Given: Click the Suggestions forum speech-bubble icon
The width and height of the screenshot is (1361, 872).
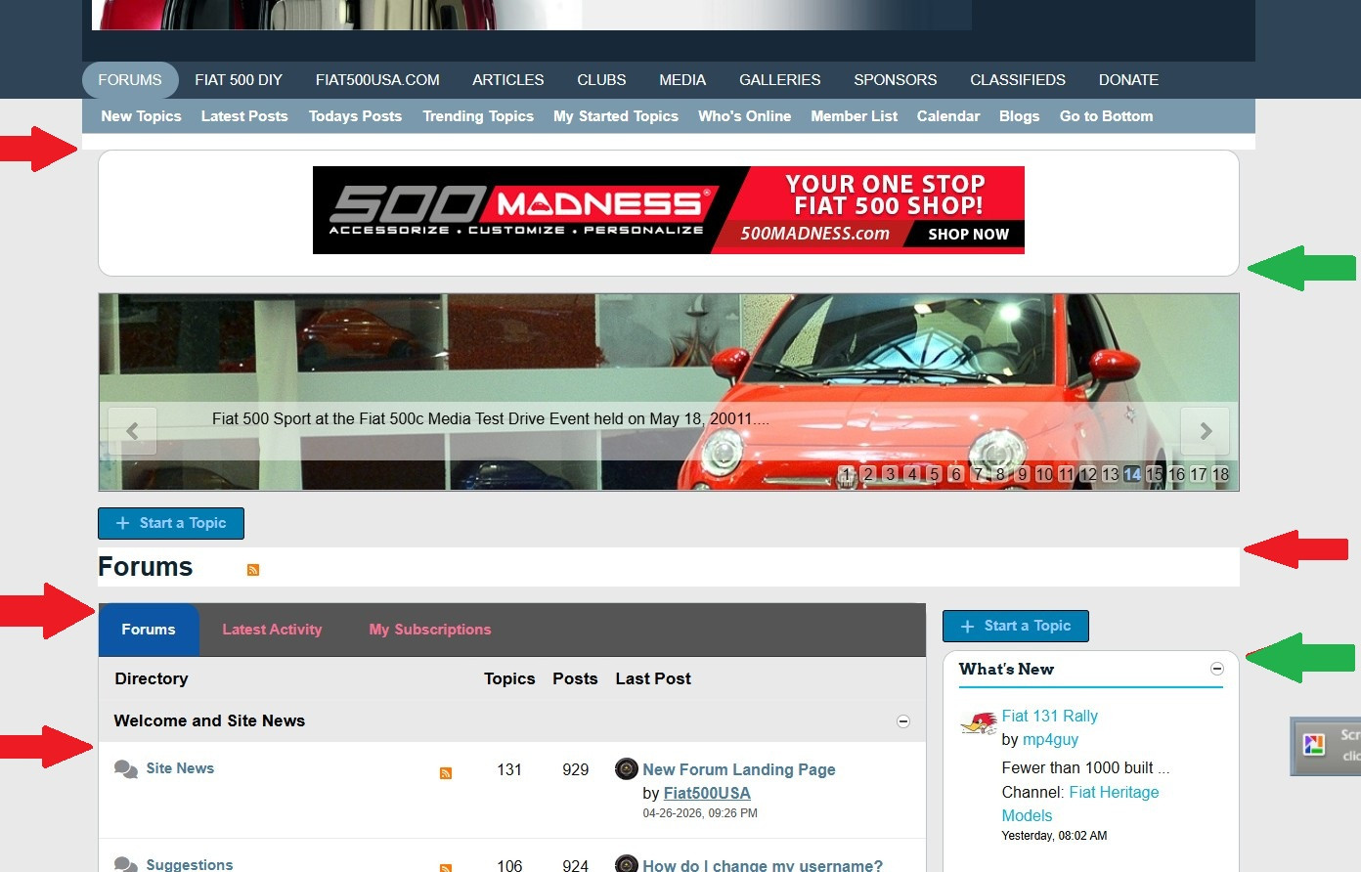Looking at the screenshot, I should (x=126, y=864).
